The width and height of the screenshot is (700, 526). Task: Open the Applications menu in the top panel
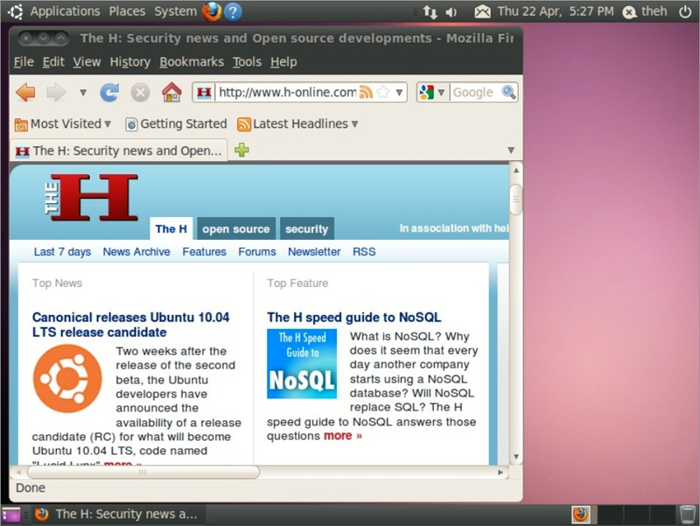coord(65,11)
